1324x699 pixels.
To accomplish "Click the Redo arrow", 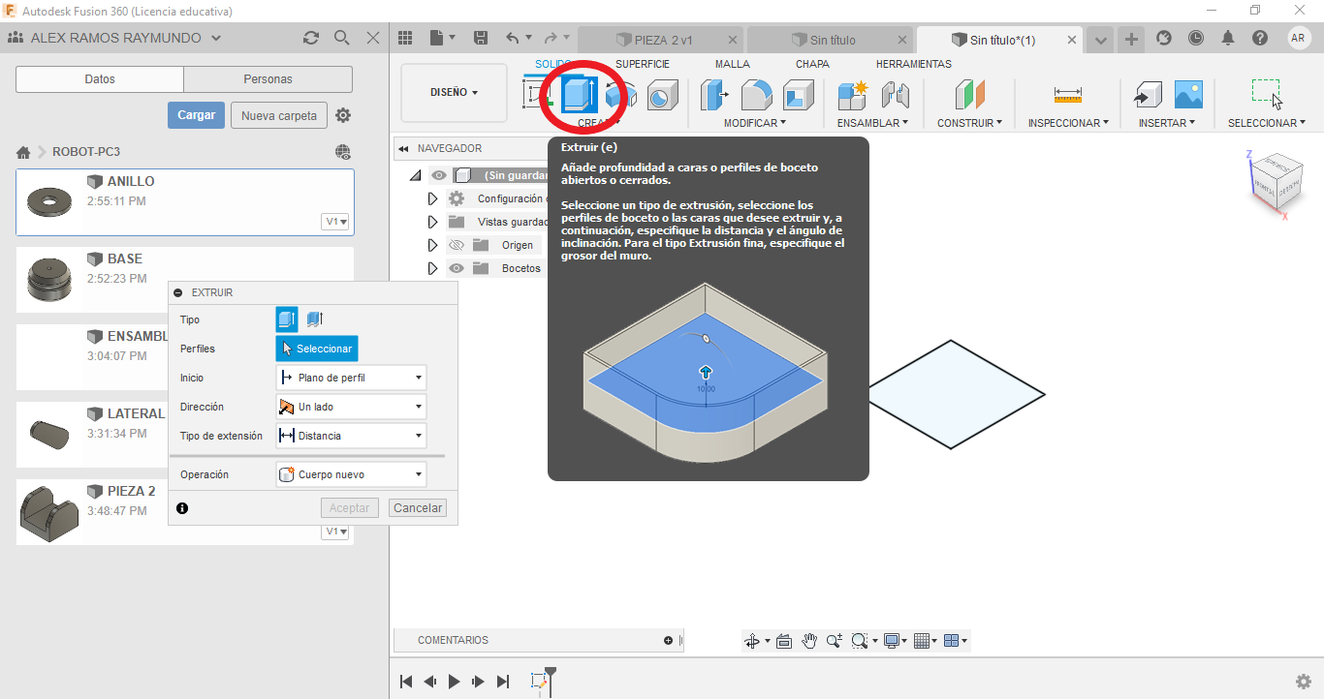I will (x=551, y=38).
